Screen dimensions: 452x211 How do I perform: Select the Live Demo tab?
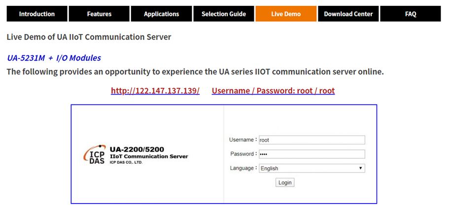coord(286,14)
